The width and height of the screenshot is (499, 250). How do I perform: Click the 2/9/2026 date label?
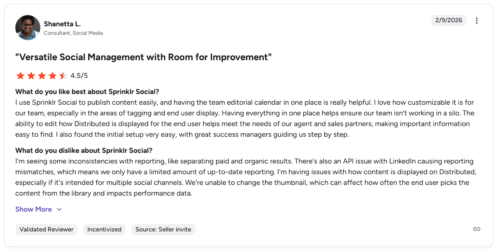click(x=448, y=20)
